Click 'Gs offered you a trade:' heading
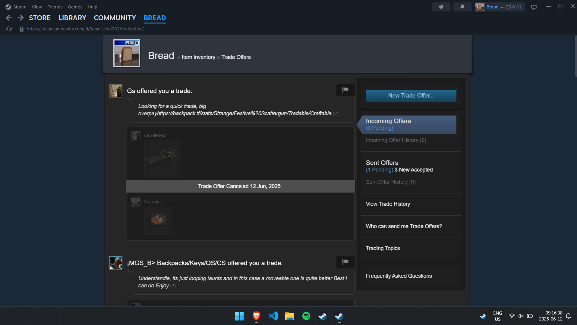Screen dimensions: 577x325 159,91
